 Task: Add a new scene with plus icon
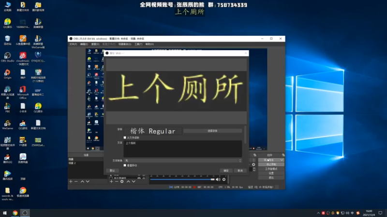[x=71, y=182]
